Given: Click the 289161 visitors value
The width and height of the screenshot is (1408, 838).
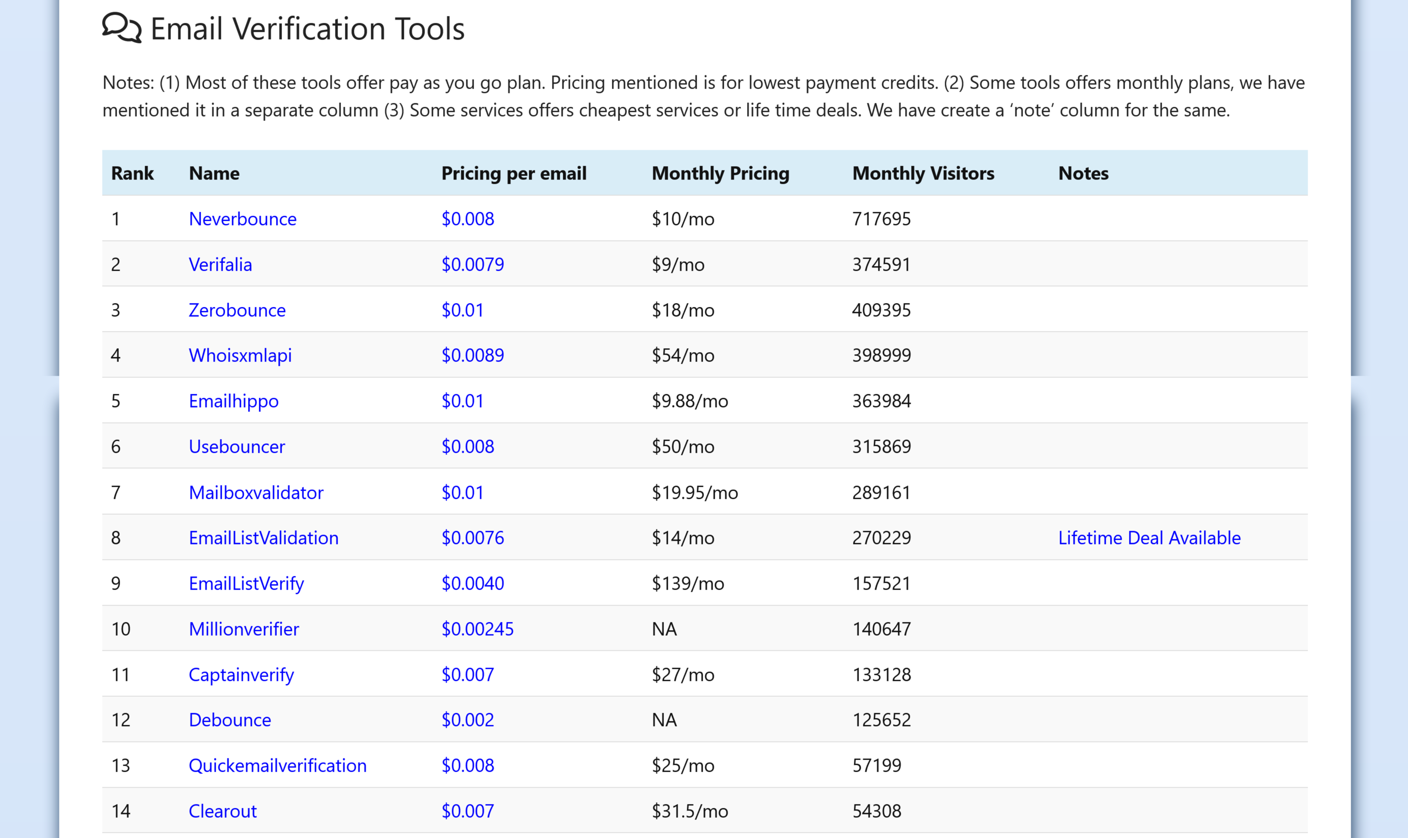Looking at the screenshot, I should pyautogui.click(x=882, y=492).
